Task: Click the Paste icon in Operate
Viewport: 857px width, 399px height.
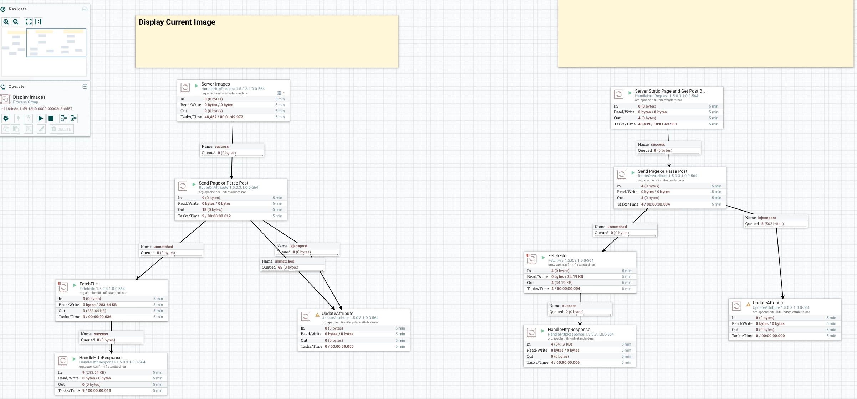Action: tap(16, 129)
